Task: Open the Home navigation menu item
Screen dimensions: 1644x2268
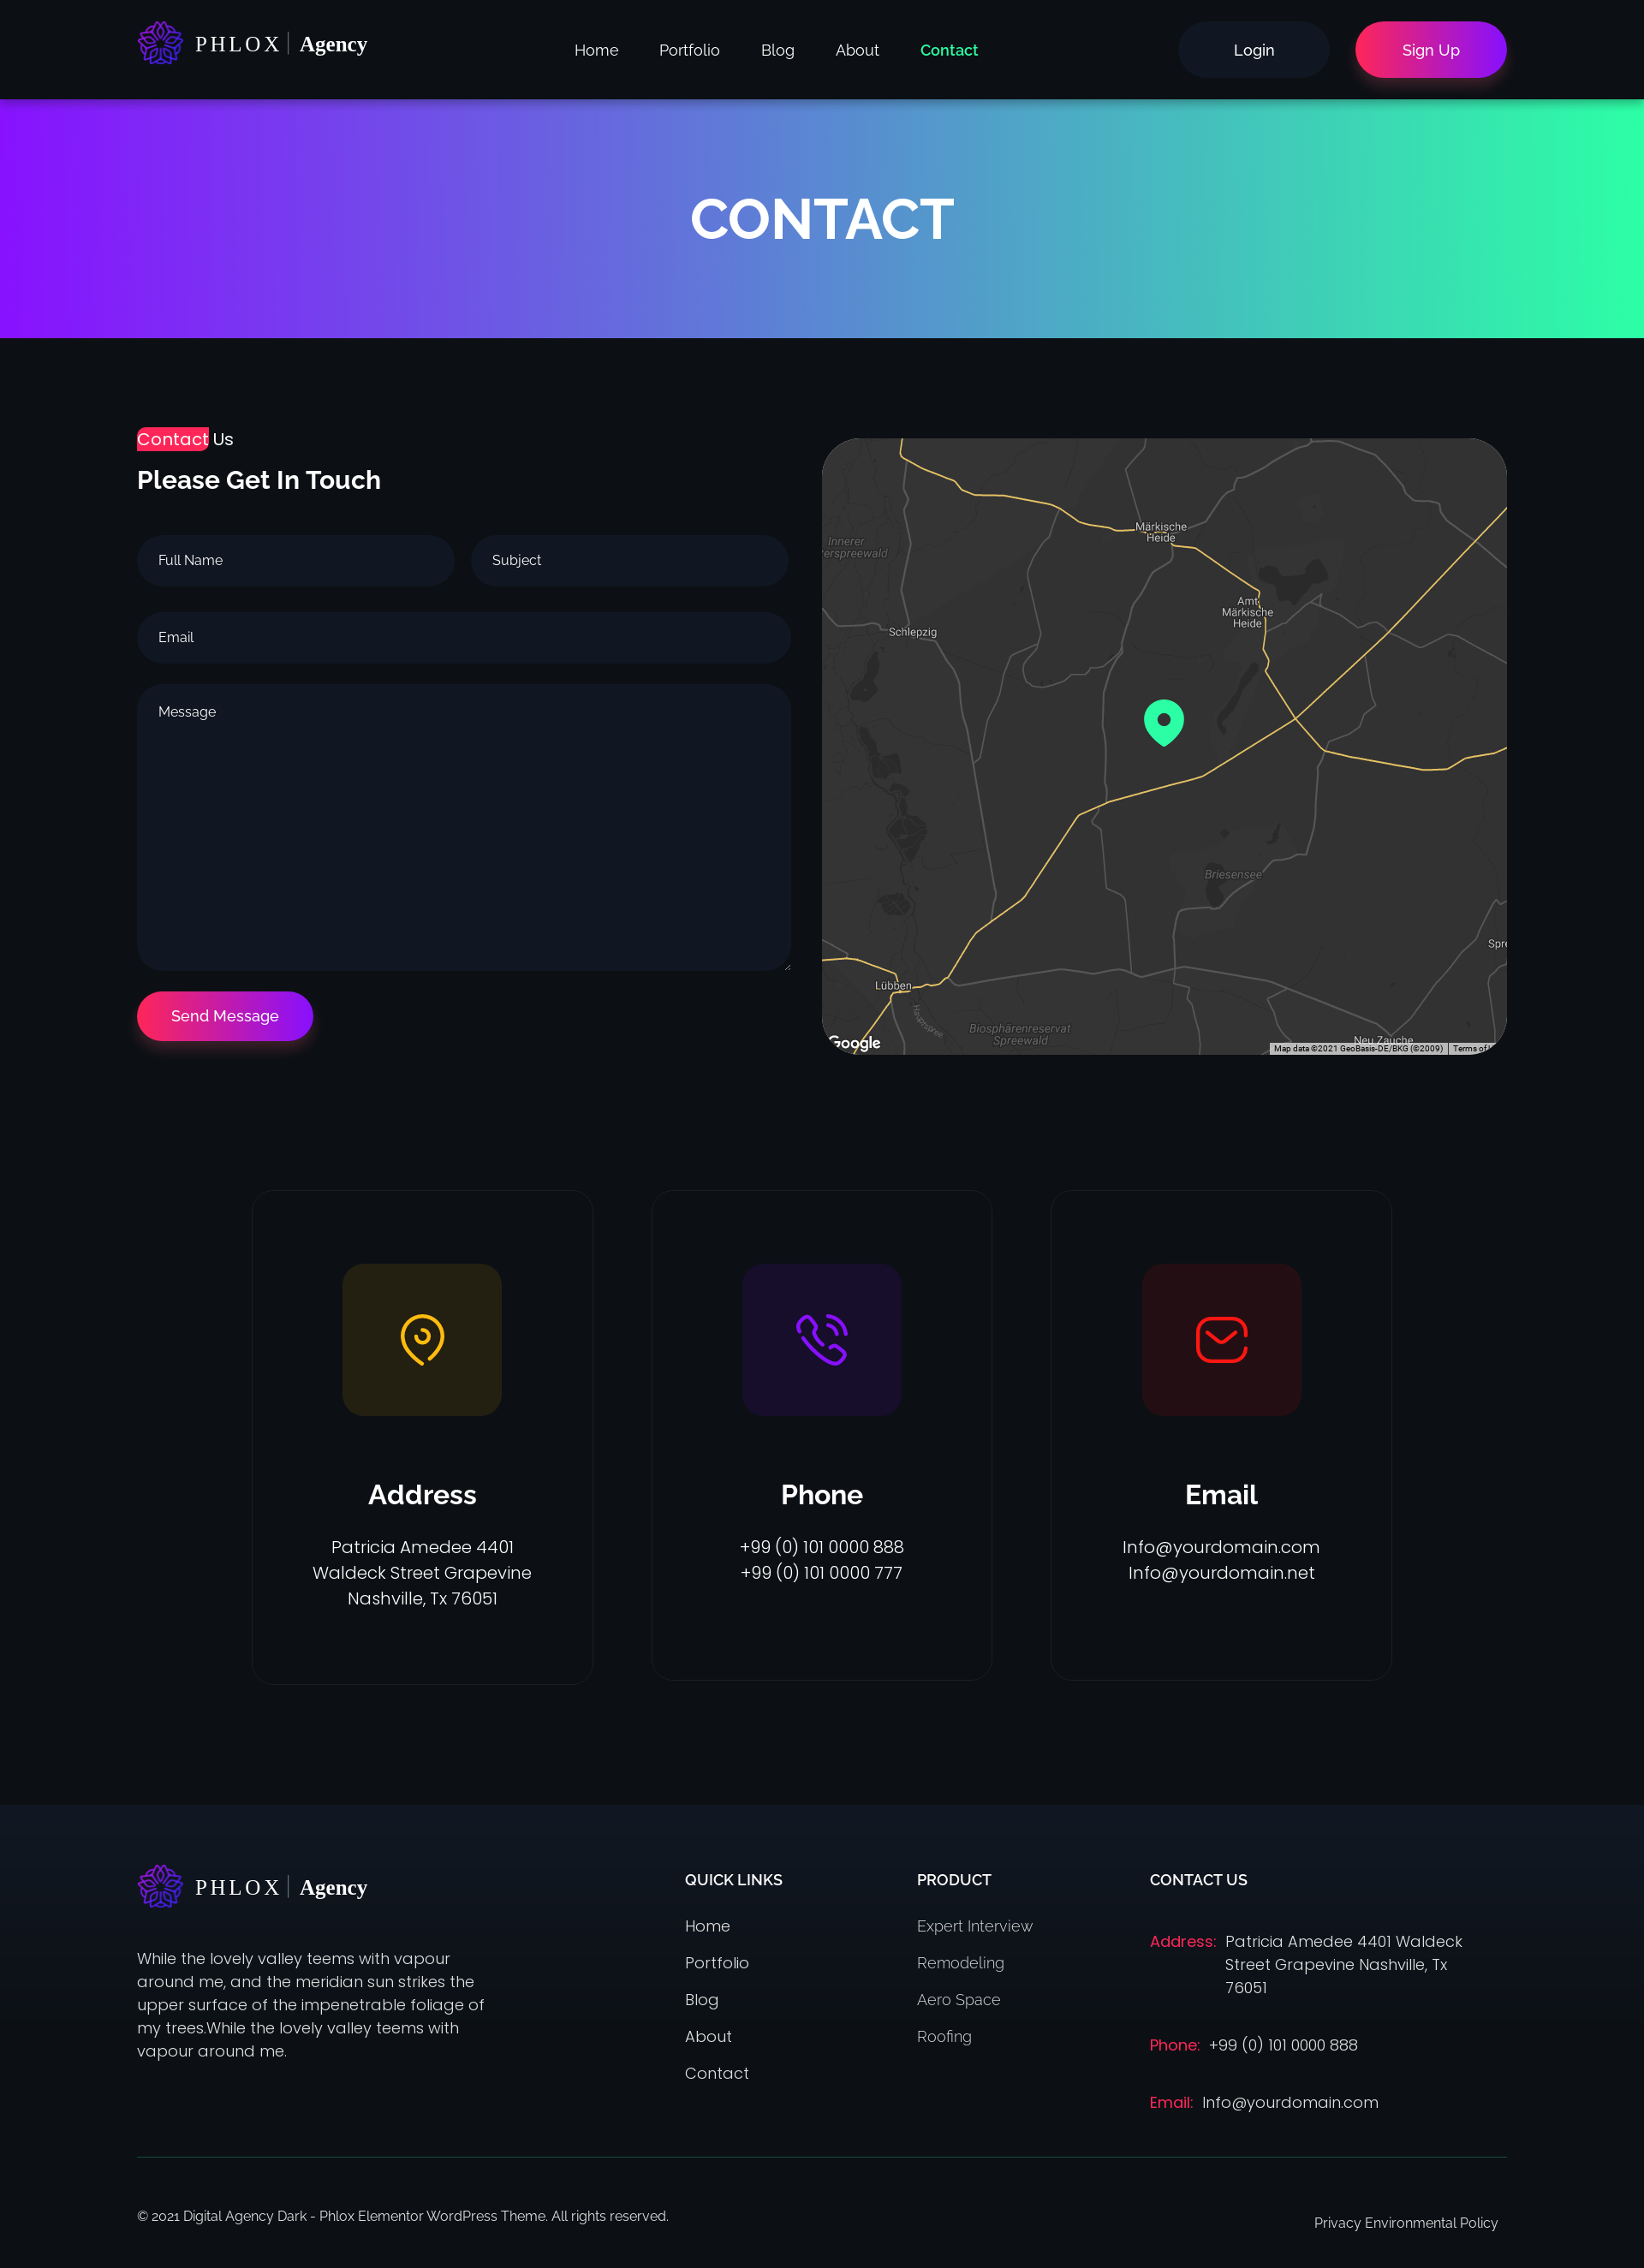Action: pos(596,50)
